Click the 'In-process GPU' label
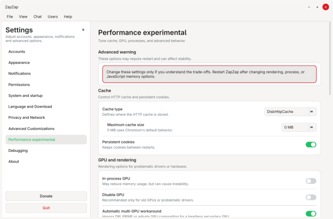333x219 pixels. point(116,179)
